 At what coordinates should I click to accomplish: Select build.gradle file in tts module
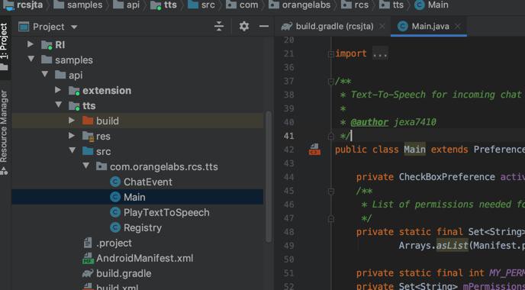click(124, 273)
